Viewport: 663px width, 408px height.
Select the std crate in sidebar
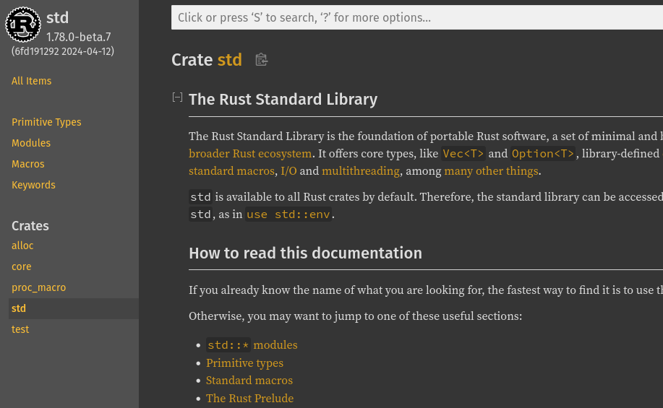(x=74, y=308)
